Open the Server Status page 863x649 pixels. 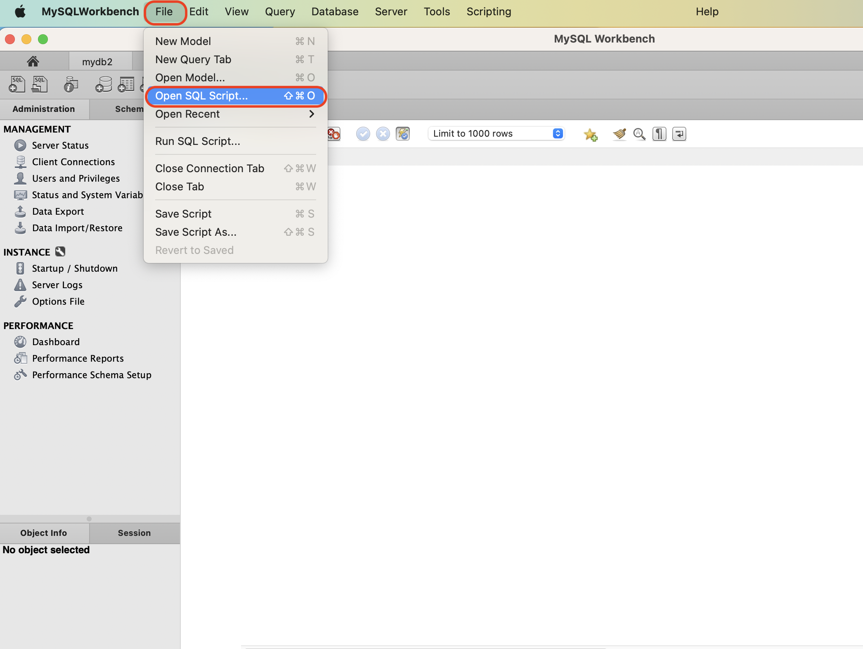60,145
